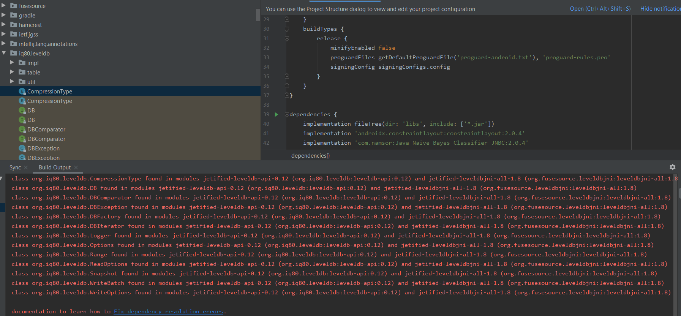Click the project tree vertical scrollbar

pyautogui.click(x=258, y=15)
